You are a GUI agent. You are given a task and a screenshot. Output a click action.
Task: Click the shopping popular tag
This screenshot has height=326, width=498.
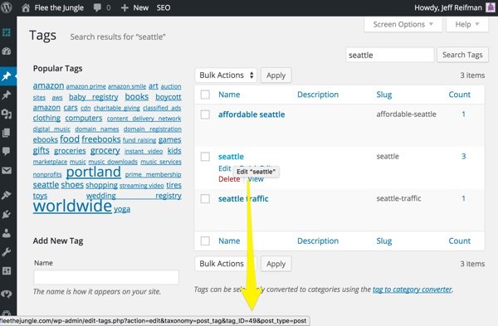101,185
